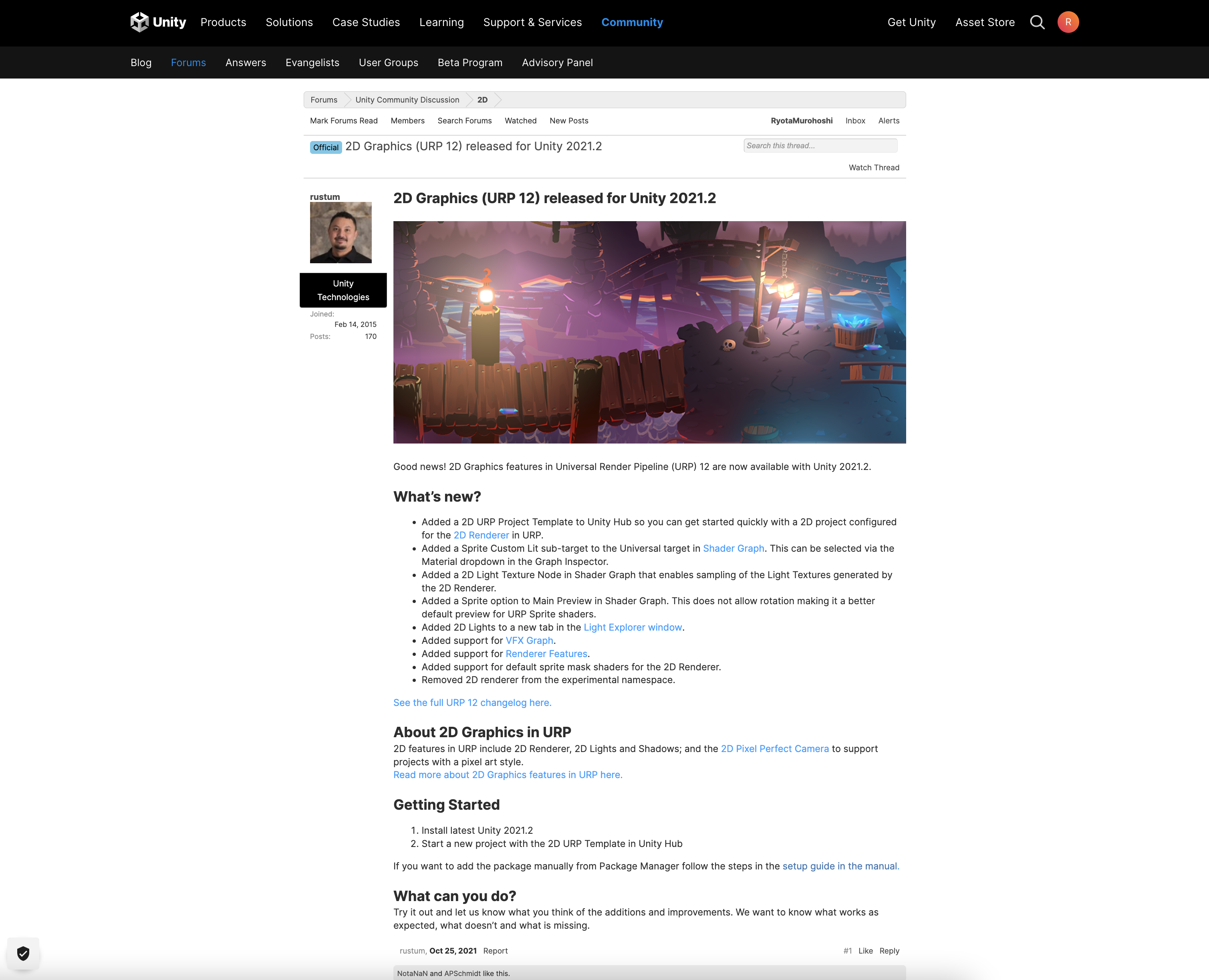Open the Learning menu
The width and height of the screenshot is (1209, 980).
pos(441,22)
